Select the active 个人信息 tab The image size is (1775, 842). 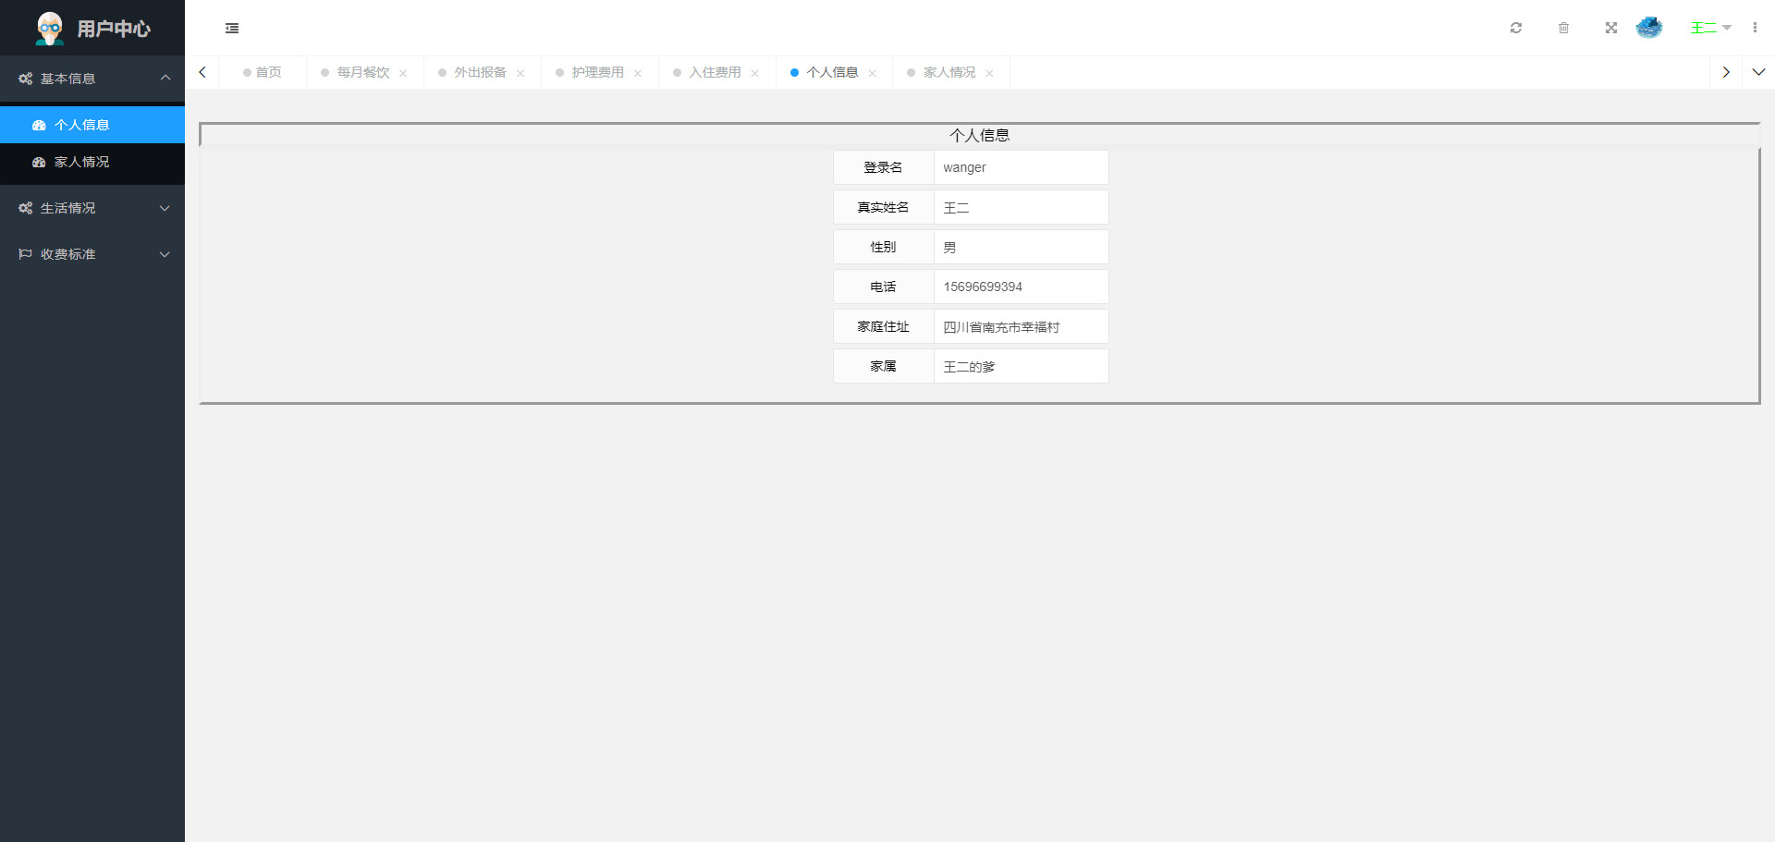point(832,72)
